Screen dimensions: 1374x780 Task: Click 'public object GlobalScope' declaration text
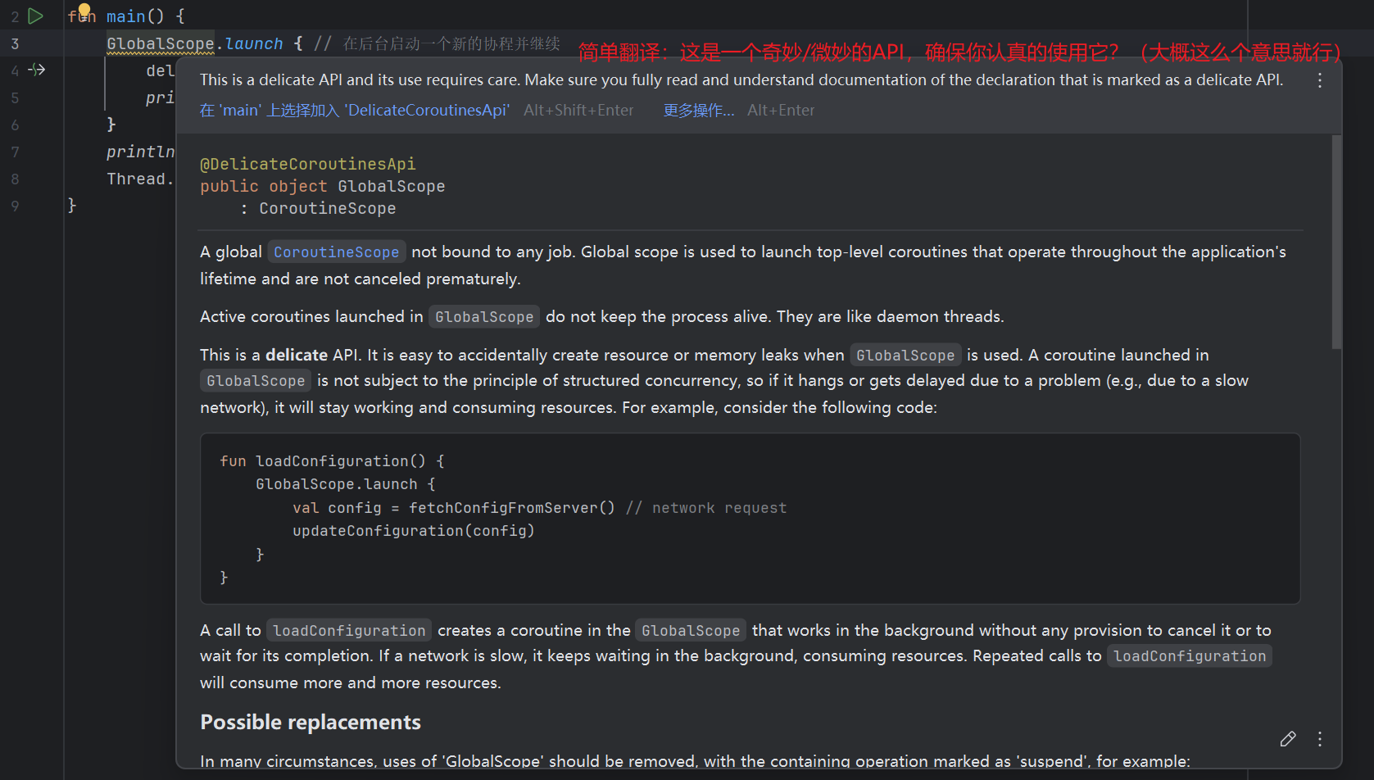323,186
